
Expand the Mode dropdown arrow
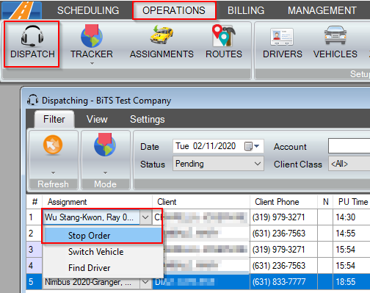click(105, 173)
